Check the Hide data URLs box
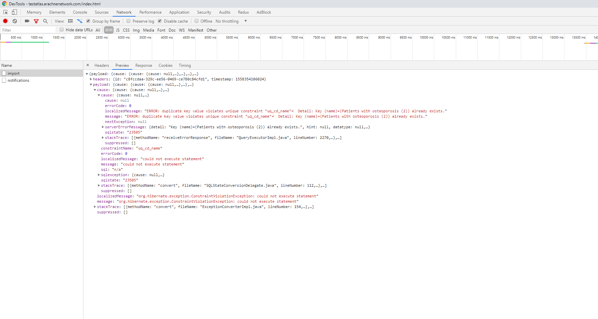This screenshot has width=598, height=319. [x=62, y=30]
